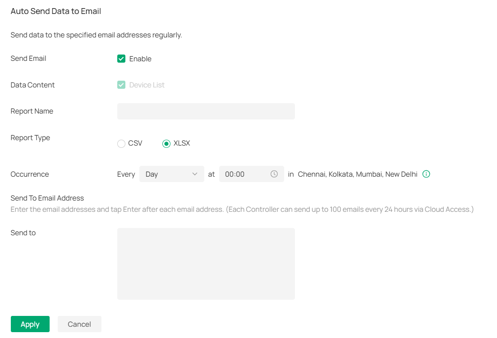Select the CSV report type
The width and height of the screenshot is (497, 338).
pyautogui.click(x=121, y=143)
